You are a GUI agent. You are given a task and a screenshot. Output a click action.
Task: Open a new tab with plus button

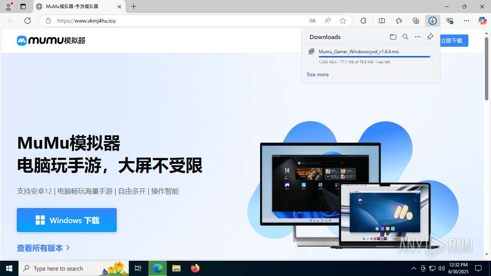click(x=133, y=7)
